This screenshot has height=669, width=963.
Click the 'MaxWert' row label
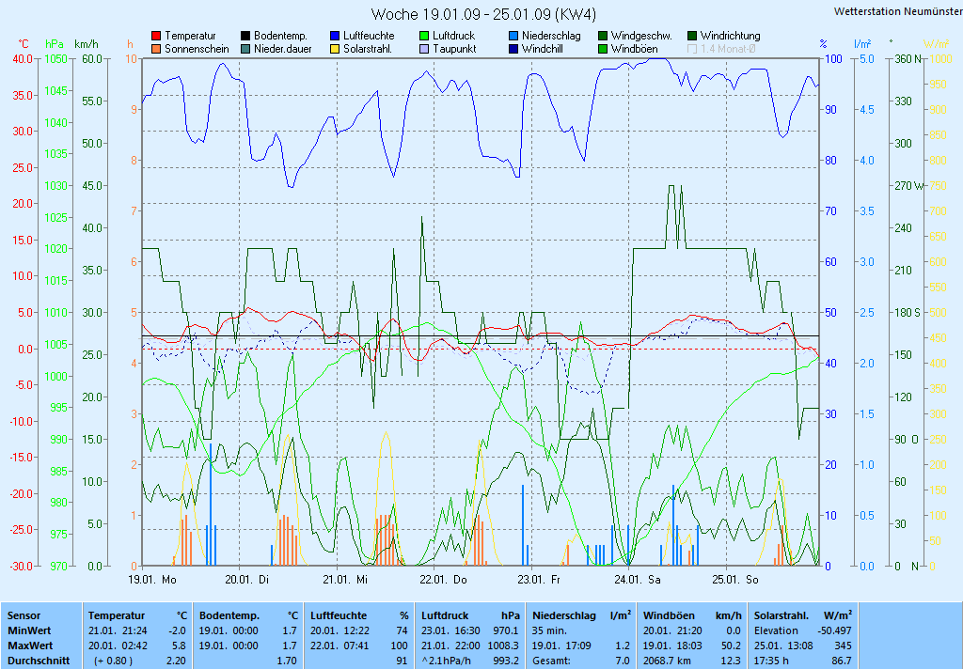[x=30, y=646]
